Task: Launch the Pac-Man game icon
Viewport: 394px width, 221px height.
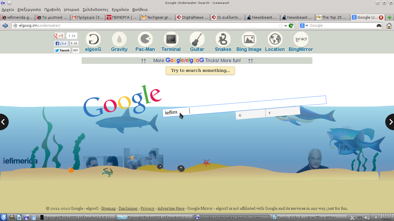Action: (145, 39)
